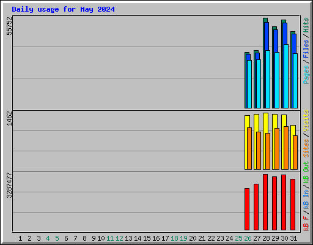Click the red kB F bar for day 31
This screenshot has height=245, width=313.
[293, 205]
